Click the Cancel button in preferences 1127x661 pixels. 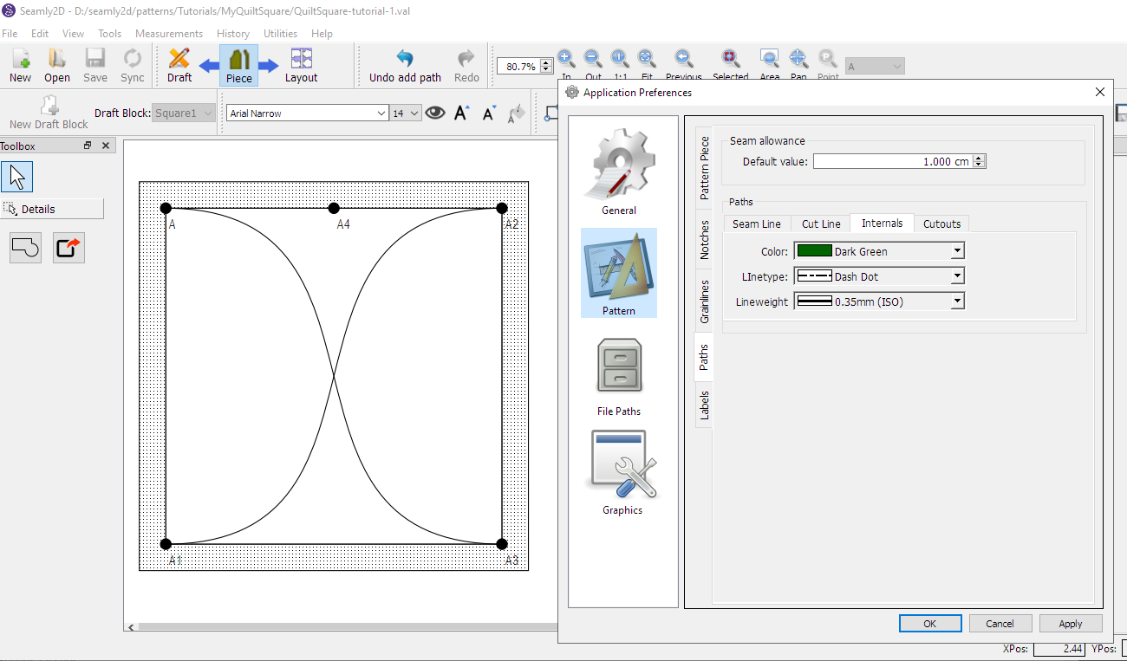pyautogui.click(x=1000, y=623)
